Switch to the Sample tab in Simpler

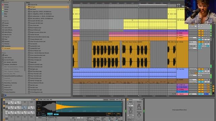[x=106, y=99]
